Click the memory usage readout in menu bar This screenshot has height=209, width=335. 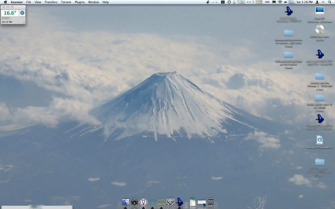click(257, 2)
